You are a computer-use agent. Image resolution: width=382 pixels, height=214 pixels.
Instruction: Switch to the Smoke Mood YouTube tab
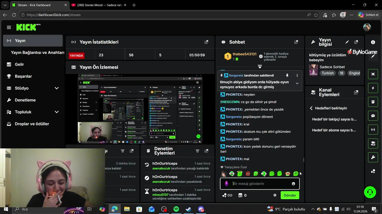[98, 5]
